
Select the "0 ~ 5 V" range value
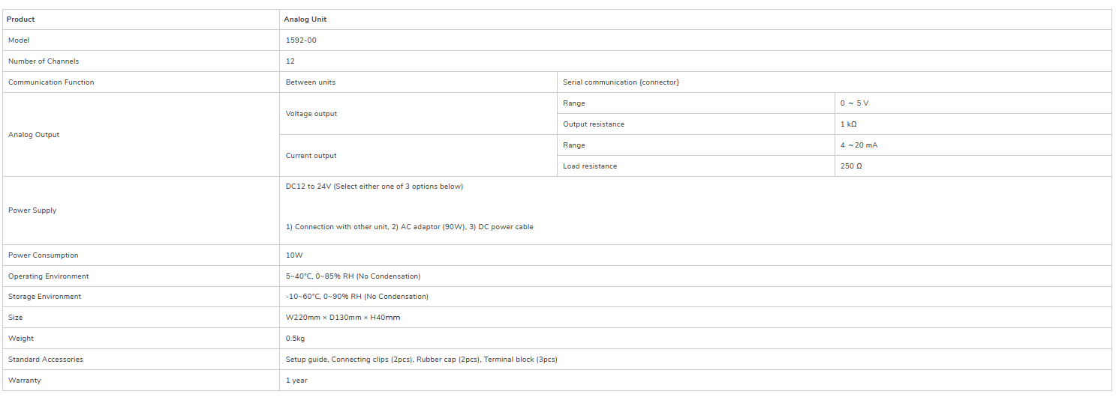coord(854,103)
